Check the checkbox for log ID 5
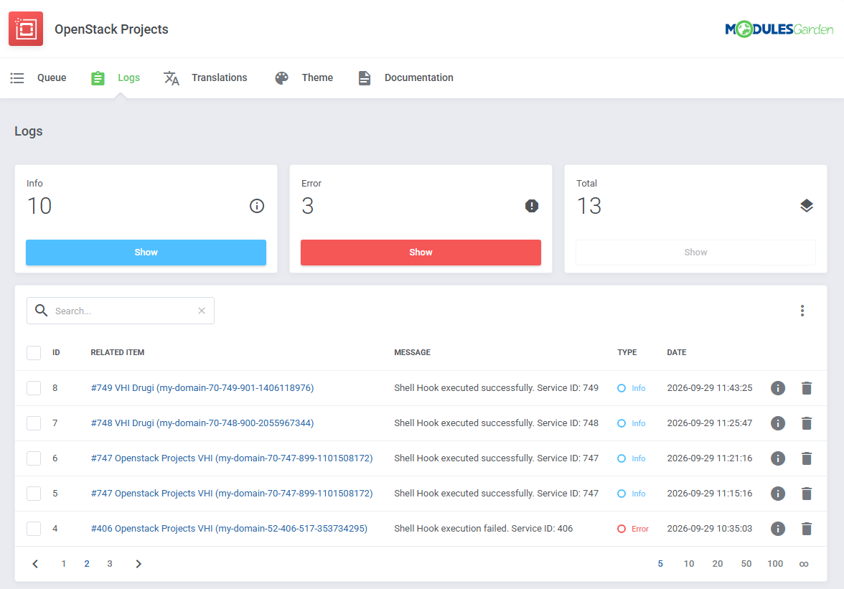The height and width of the screenshot is (589, 844). coord(34,494)
